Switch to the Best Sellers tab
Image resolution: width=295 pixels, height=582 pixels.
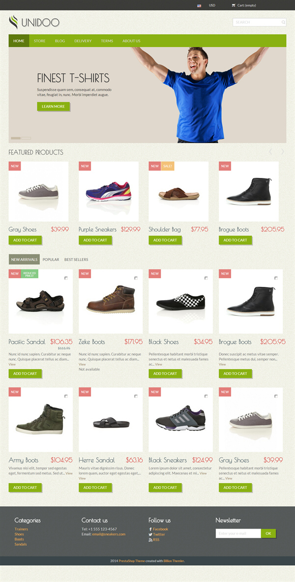(x=76, y=259)
